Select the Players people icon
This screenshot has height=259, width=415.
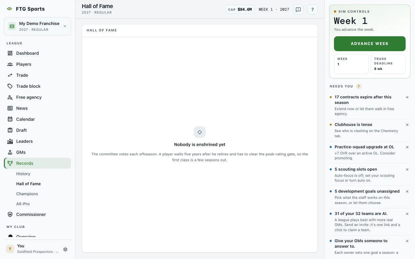(x=10, y=64)
